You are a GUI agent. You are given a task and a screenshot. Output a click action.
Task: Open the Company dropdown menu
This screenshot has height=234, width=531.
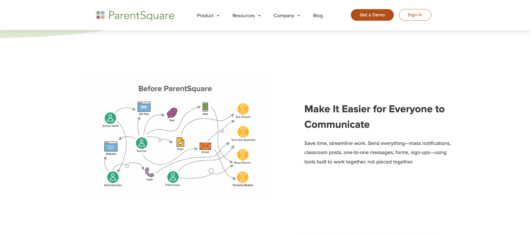pos(287,16)
